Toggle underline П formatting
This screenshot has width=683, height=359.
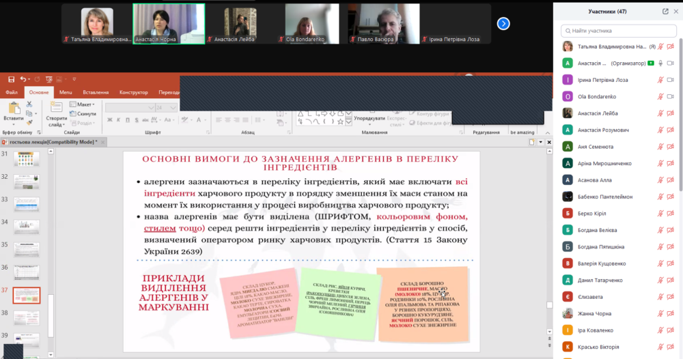tap(128, 120)
